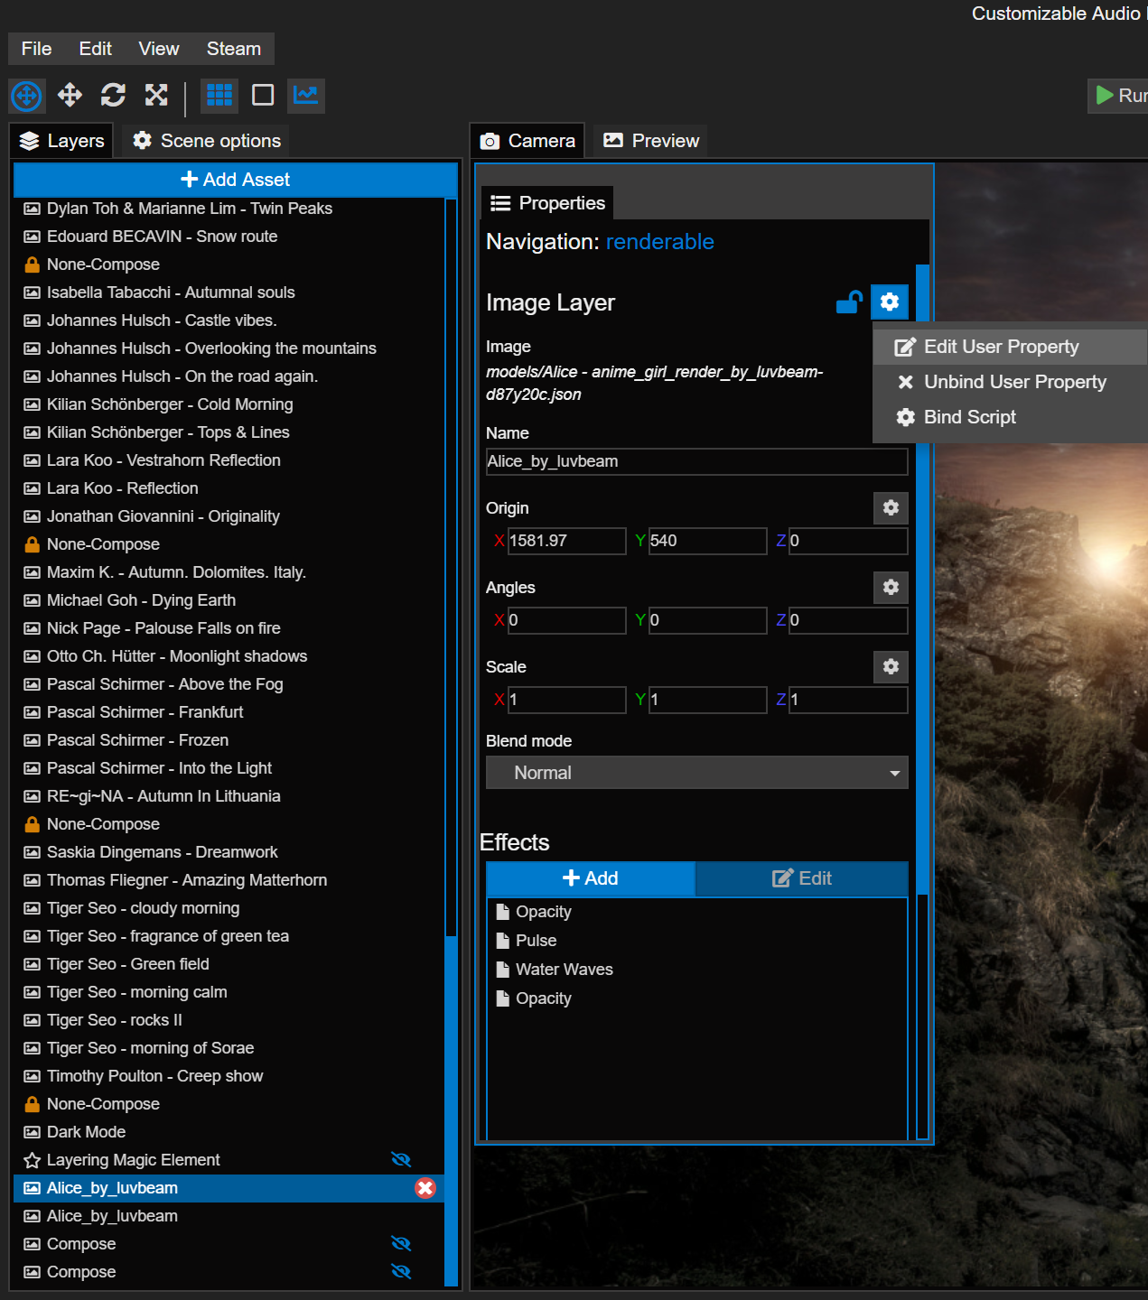
Task: Open gear settings beside Origin
Action: [x=891, y=508]
